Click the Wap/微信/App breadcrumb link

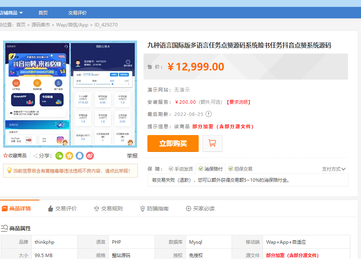coord(72,25)
